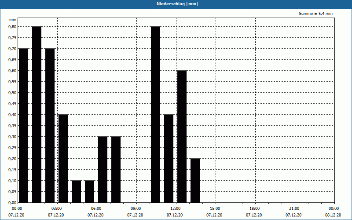The width and height of the screenshot is (352, 220).
Task: Click the 0,55 y-axis value
Action: click(12, 81)
